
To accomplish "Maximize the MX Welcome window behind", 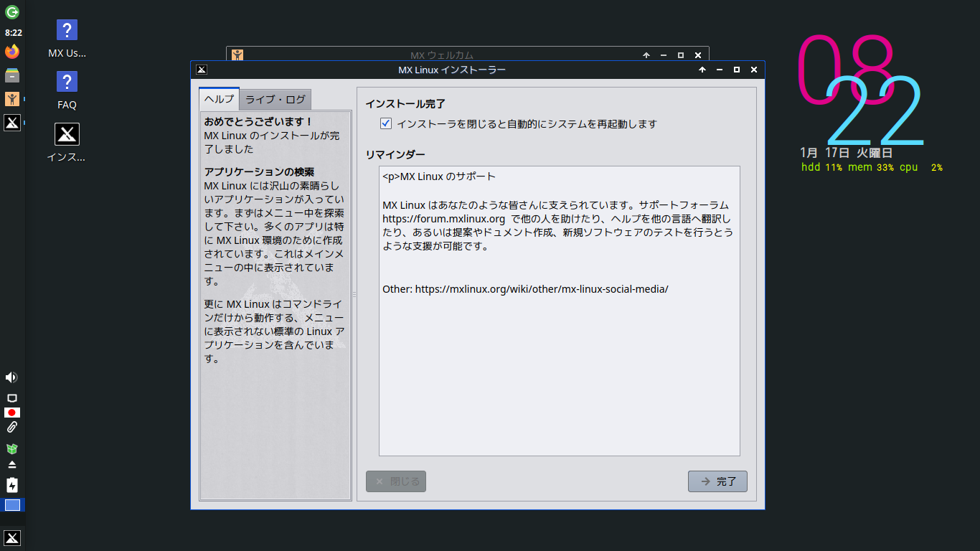I will click(x=681, y=55).
